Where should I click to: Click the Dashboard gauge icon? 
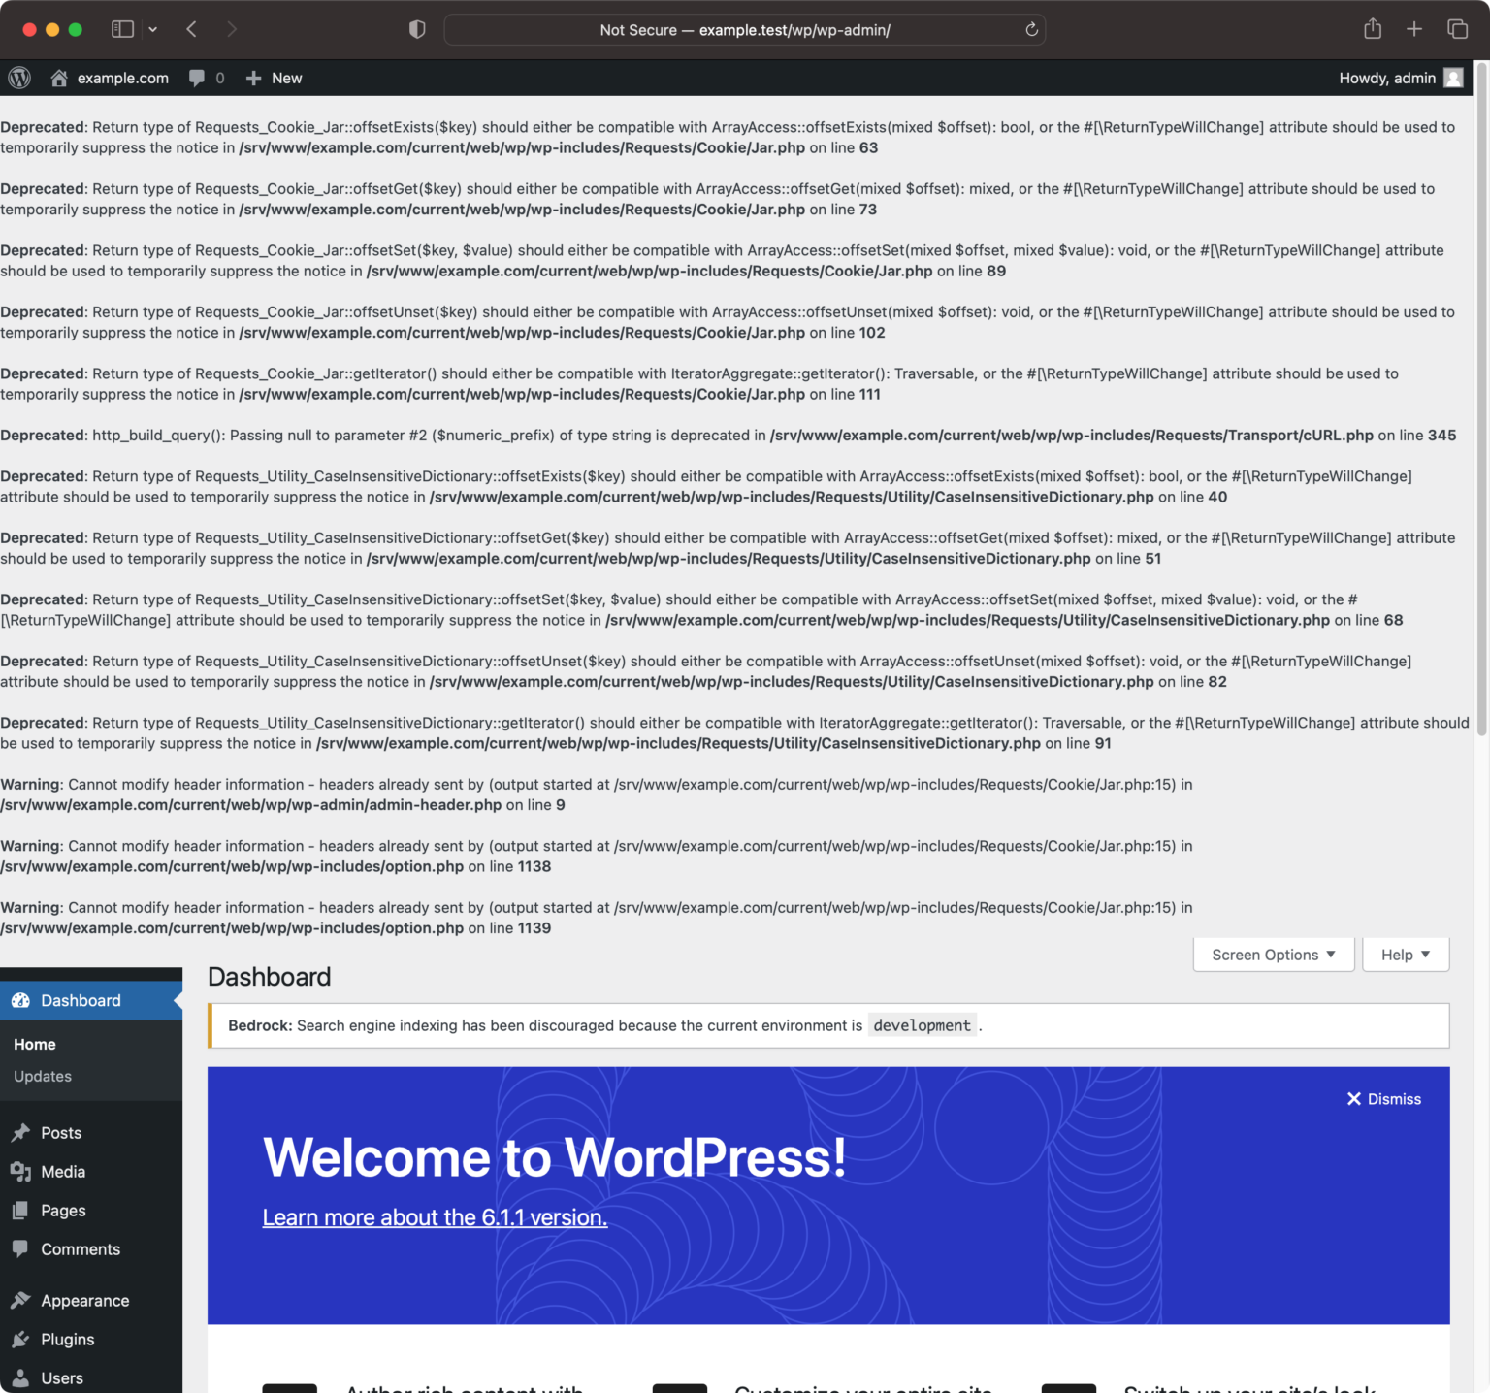tap(20, 1000)
